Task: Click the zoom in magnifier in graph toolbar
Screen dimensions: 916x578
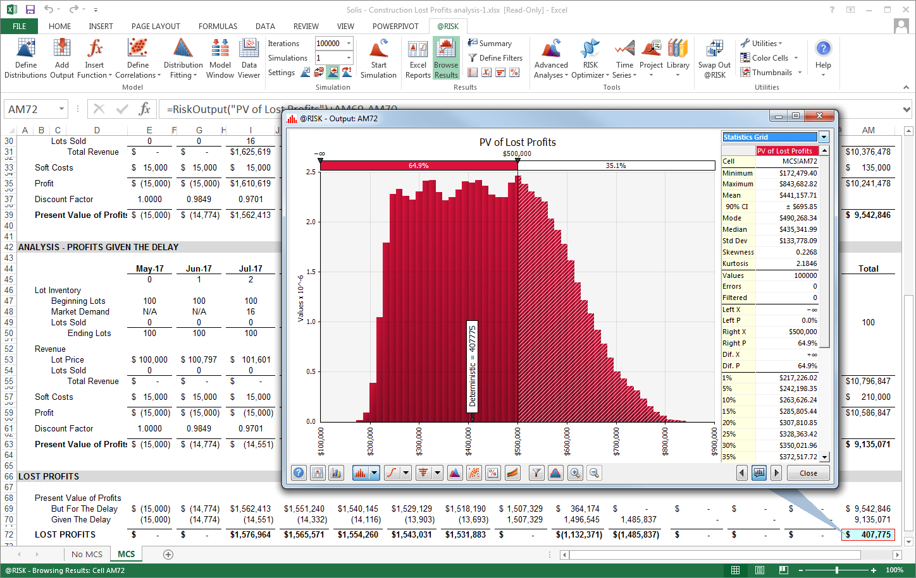Action: coord(575,473)
